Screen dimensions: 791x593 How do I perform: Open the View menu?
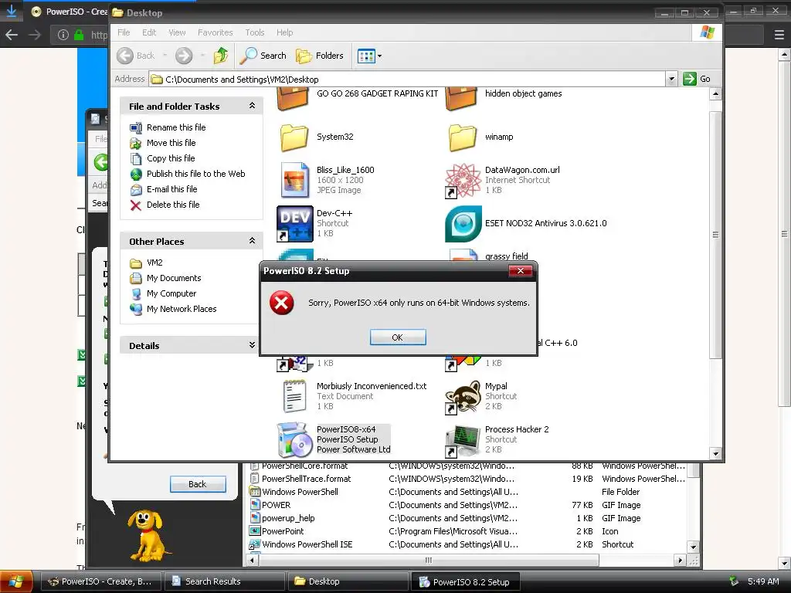[x=177, y=32]
